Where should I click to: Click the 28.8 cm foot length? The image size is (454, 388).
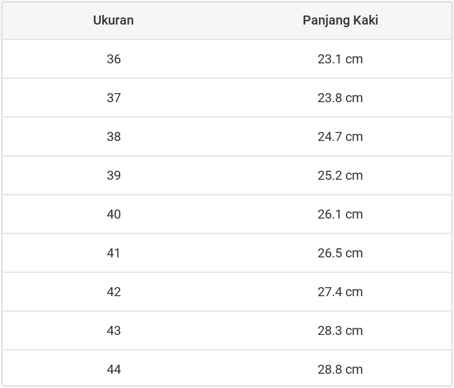(340, 369)
